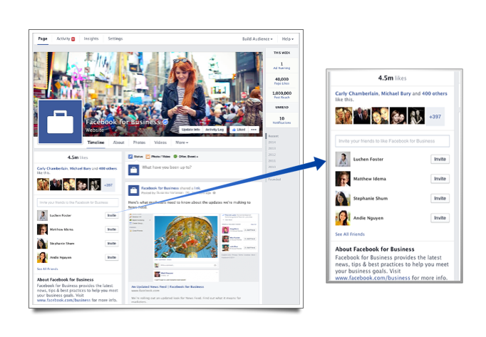Open the About tab under the cover

point(118,142)
